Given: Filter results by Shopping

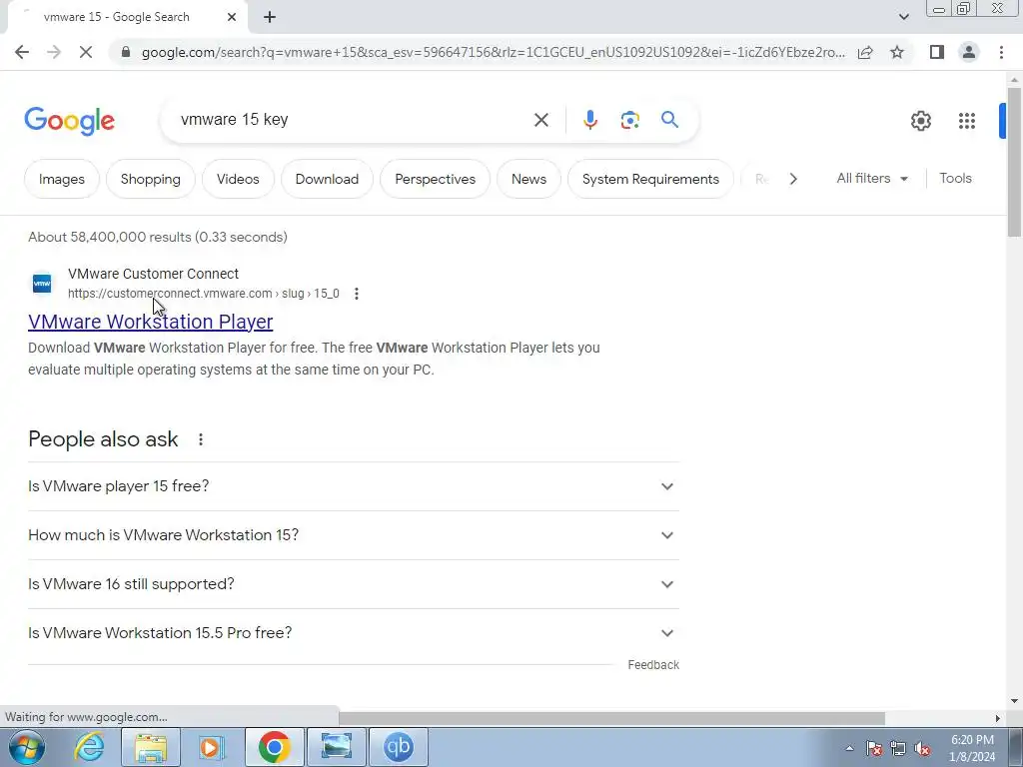Looking at the screenshot, I should [x=151, y=179].
